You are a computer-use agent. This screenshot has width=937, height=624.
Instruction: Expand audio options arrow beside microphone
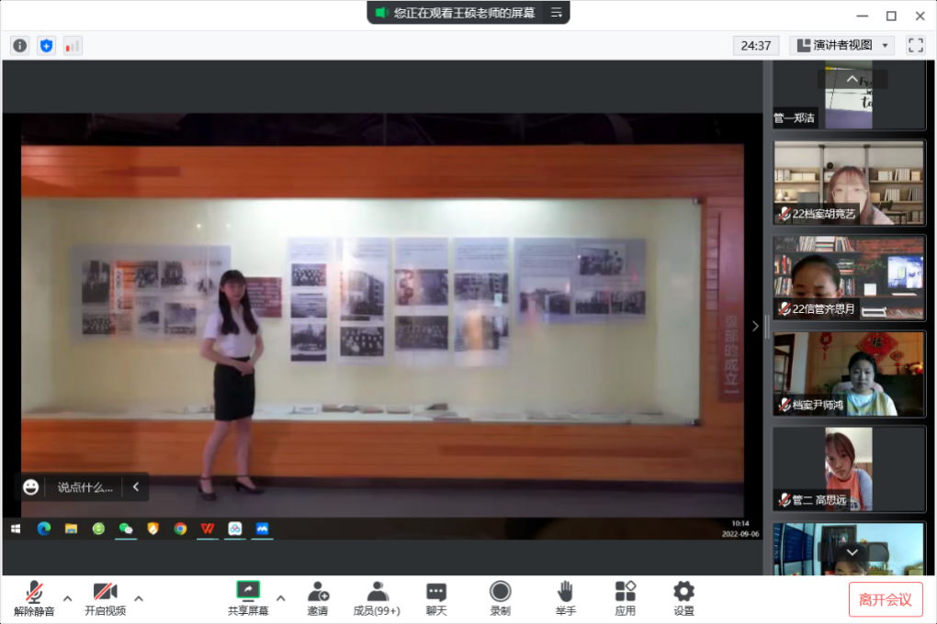(67, 598)
